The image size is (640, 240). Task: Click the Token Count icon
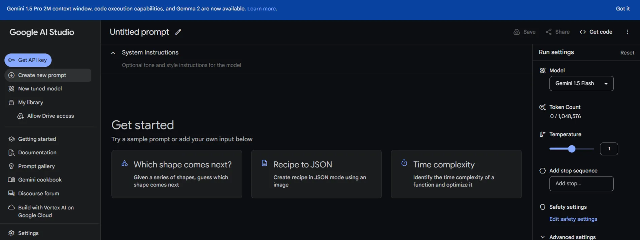click(542, 107)
